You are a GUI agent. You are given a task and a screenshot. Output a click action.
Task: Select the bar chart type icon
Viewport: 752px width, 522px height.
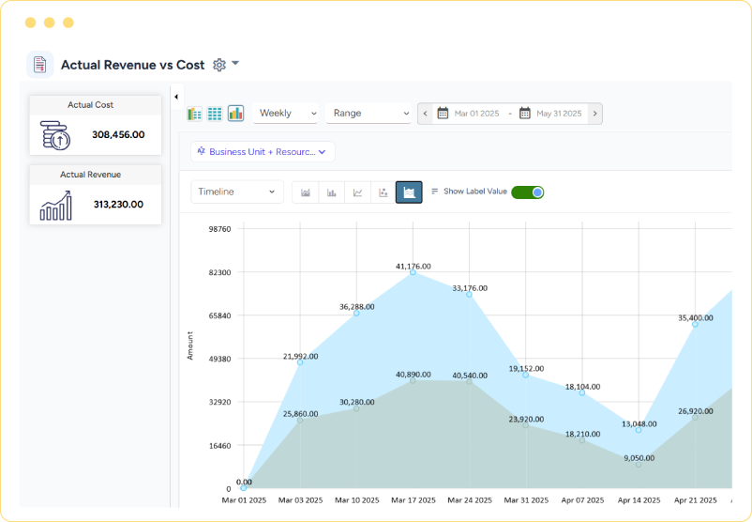[331, 192]
